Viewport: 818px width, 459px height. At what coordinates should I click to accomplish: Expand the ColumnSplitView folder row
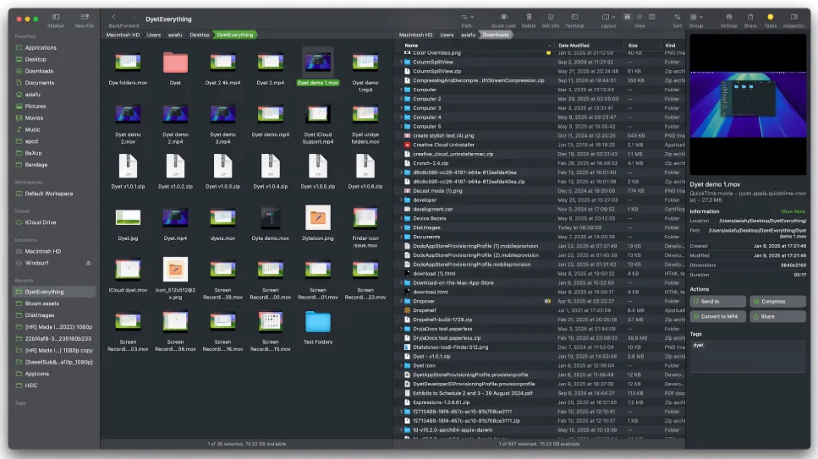click(401, 62)
